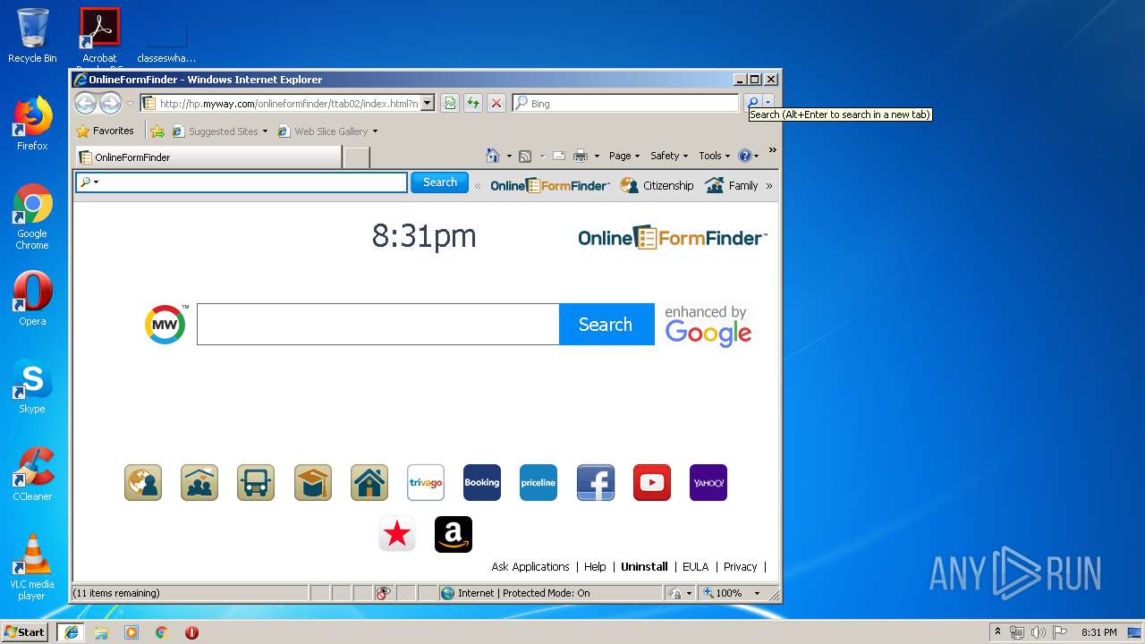1145x644 pixels.
Task: Open the Booking shortcut tile
Action: pyautogui.click(x=482, y=483)
